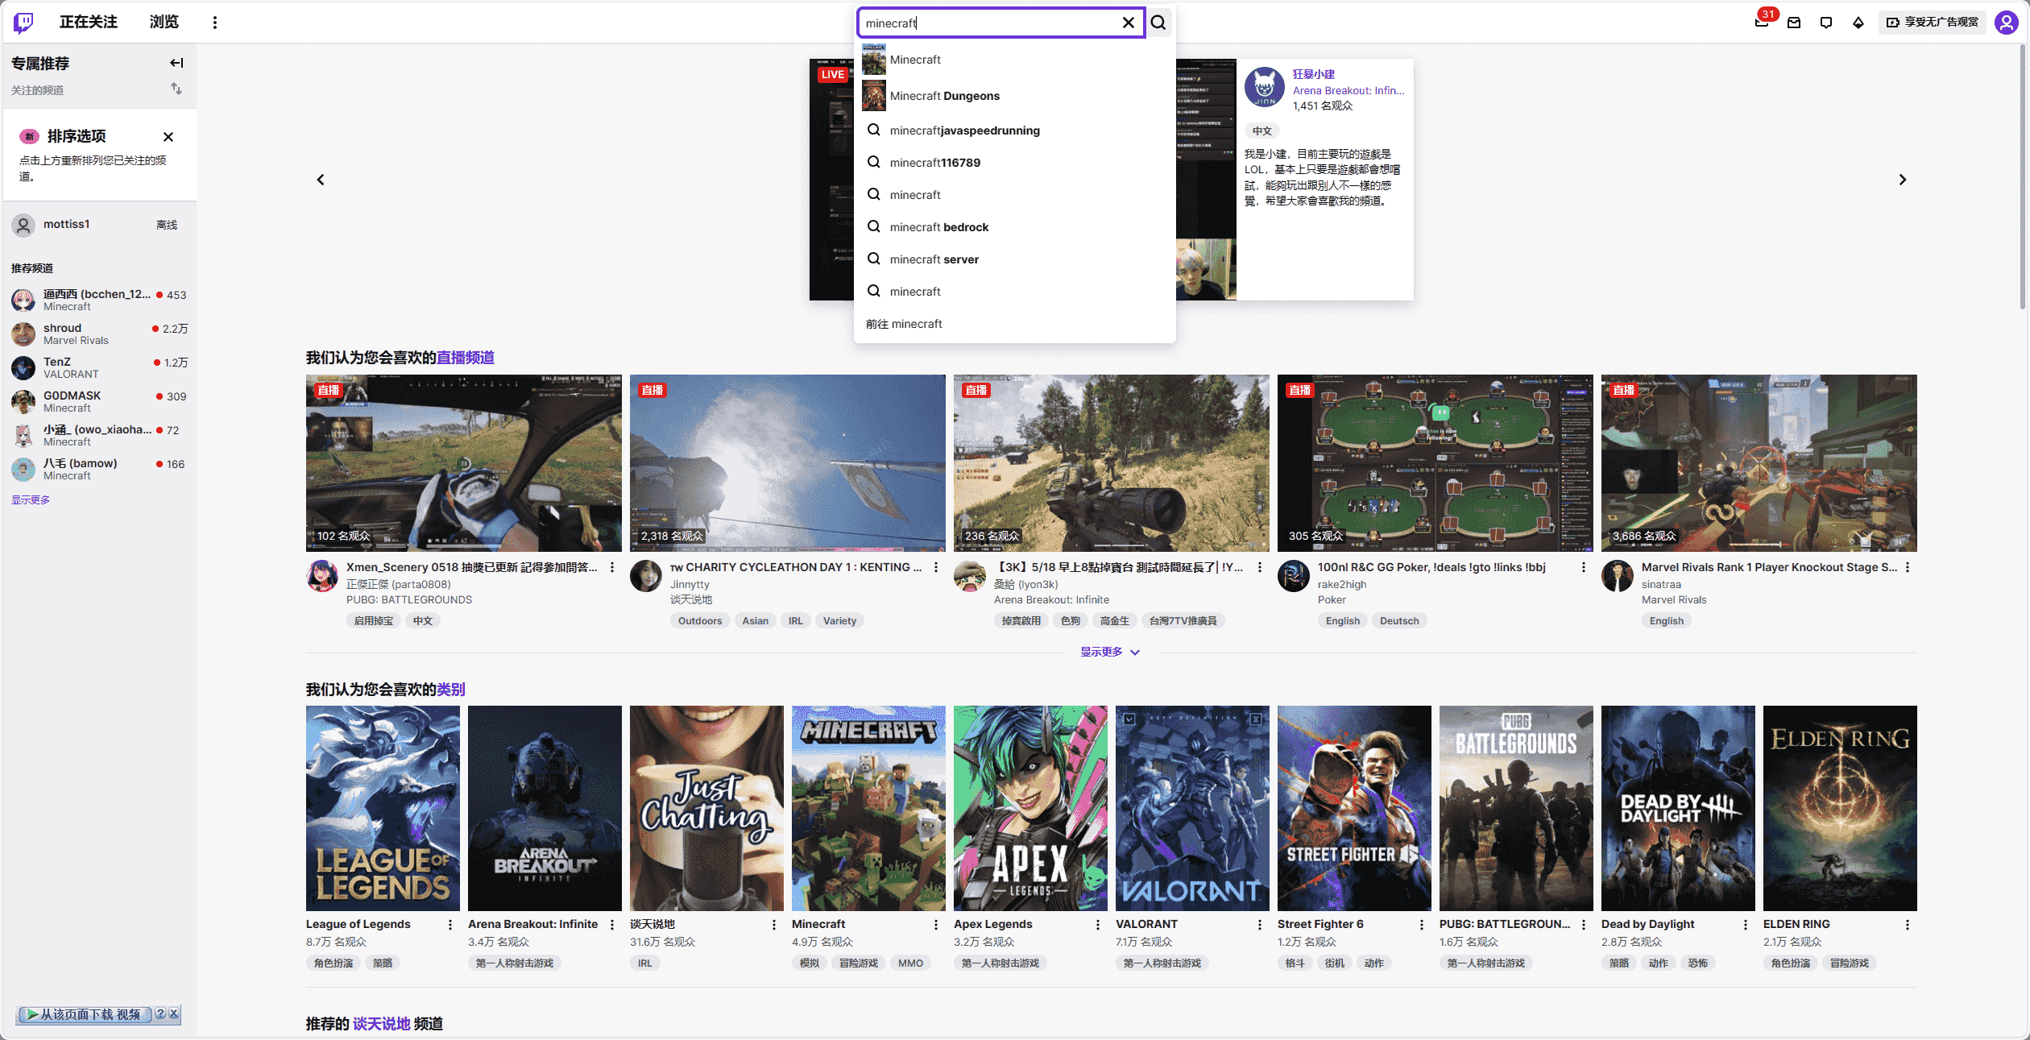The height and width of the screenshot is (1040, 2030).
Task: Open the user profile avatar menu
Action: tap(2005, 23)
